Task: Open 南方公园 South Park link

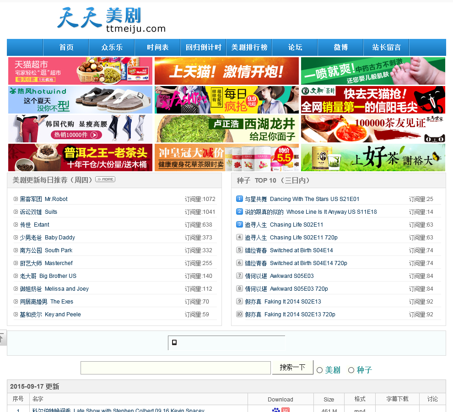Action: [x=46, y=250]
